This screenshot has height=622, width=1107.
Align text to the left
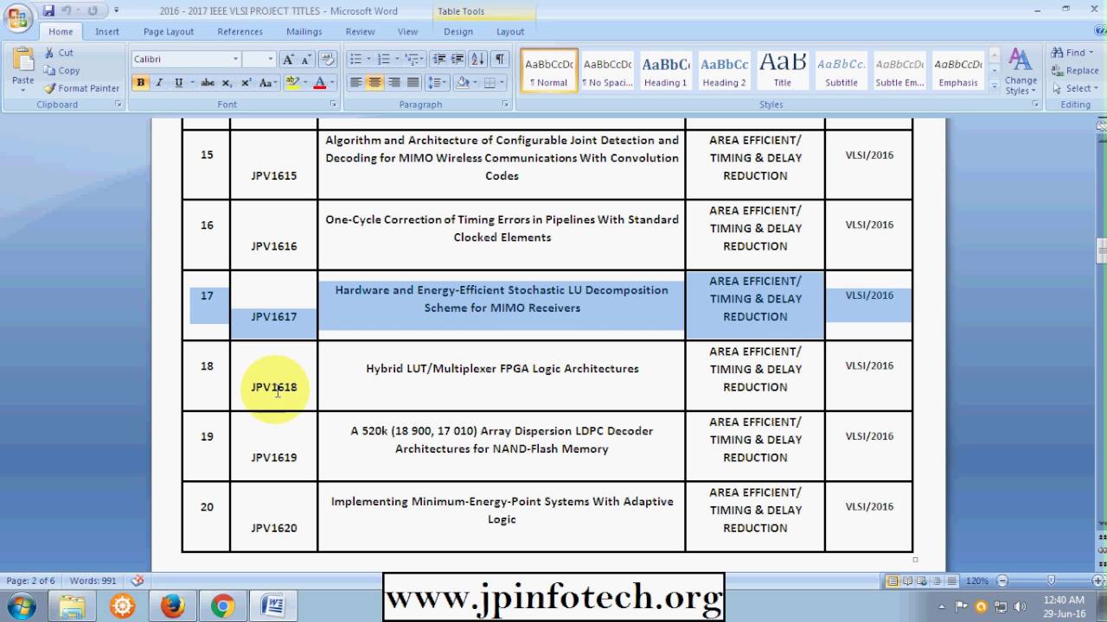tap(355, 83)
